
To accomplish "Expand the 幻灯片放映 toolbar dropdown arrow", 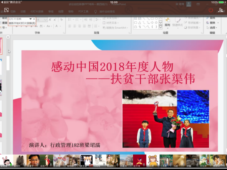I will [x=31, y=19].
